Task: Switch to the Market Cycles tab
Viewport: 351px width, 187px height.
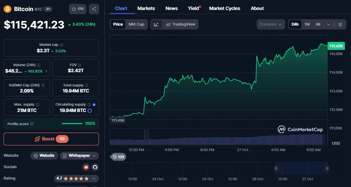Action: pos(225,8)
